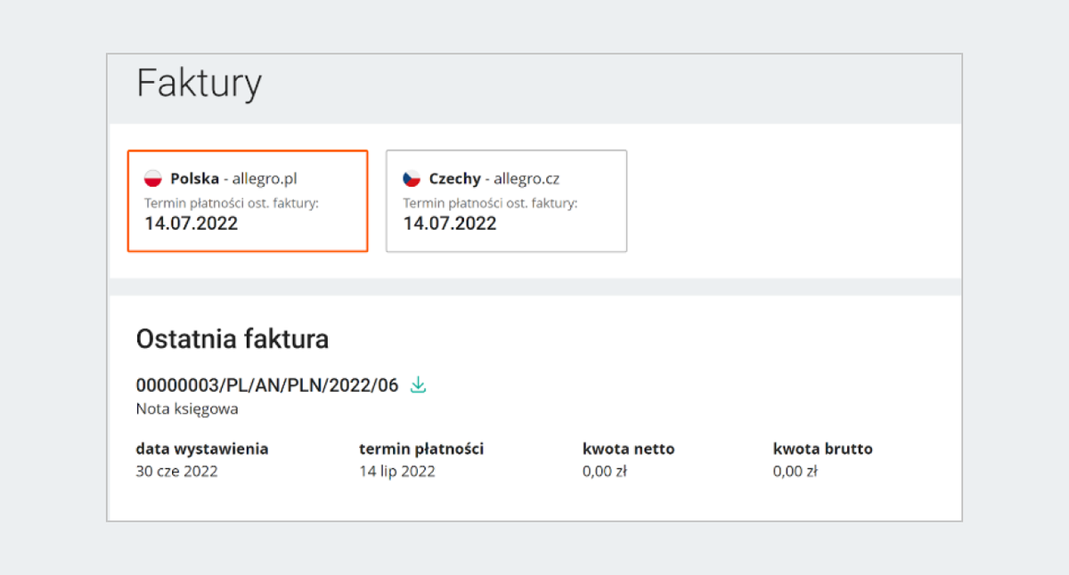Download the 00000003/PL/AN/PLN/2022/06 invoice

pos(419,385)
